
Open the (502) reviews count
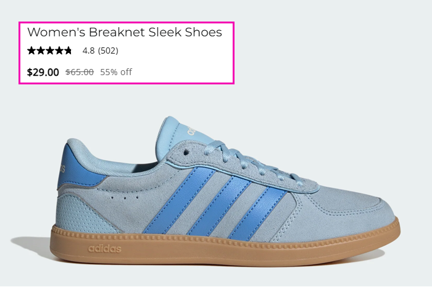tap(108, 51)
